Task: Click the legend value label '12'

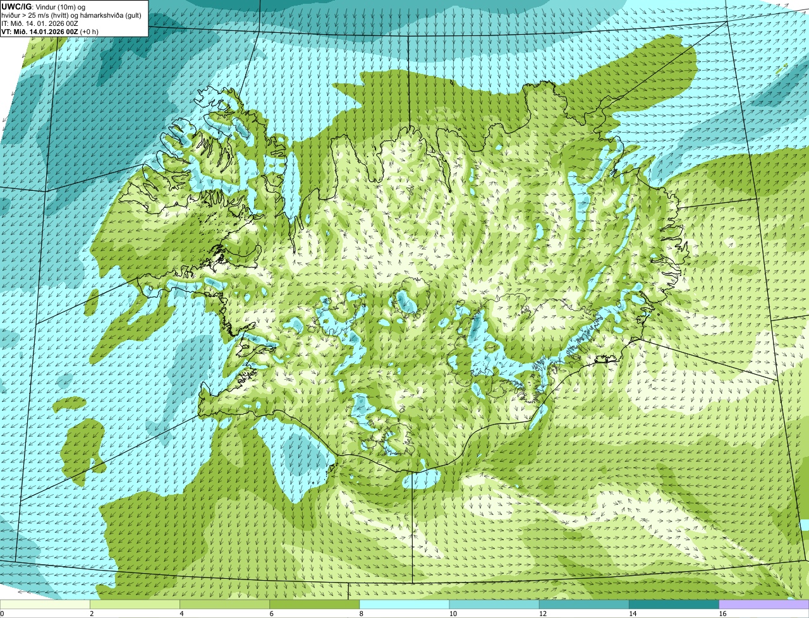Action: tap(542, 614)
